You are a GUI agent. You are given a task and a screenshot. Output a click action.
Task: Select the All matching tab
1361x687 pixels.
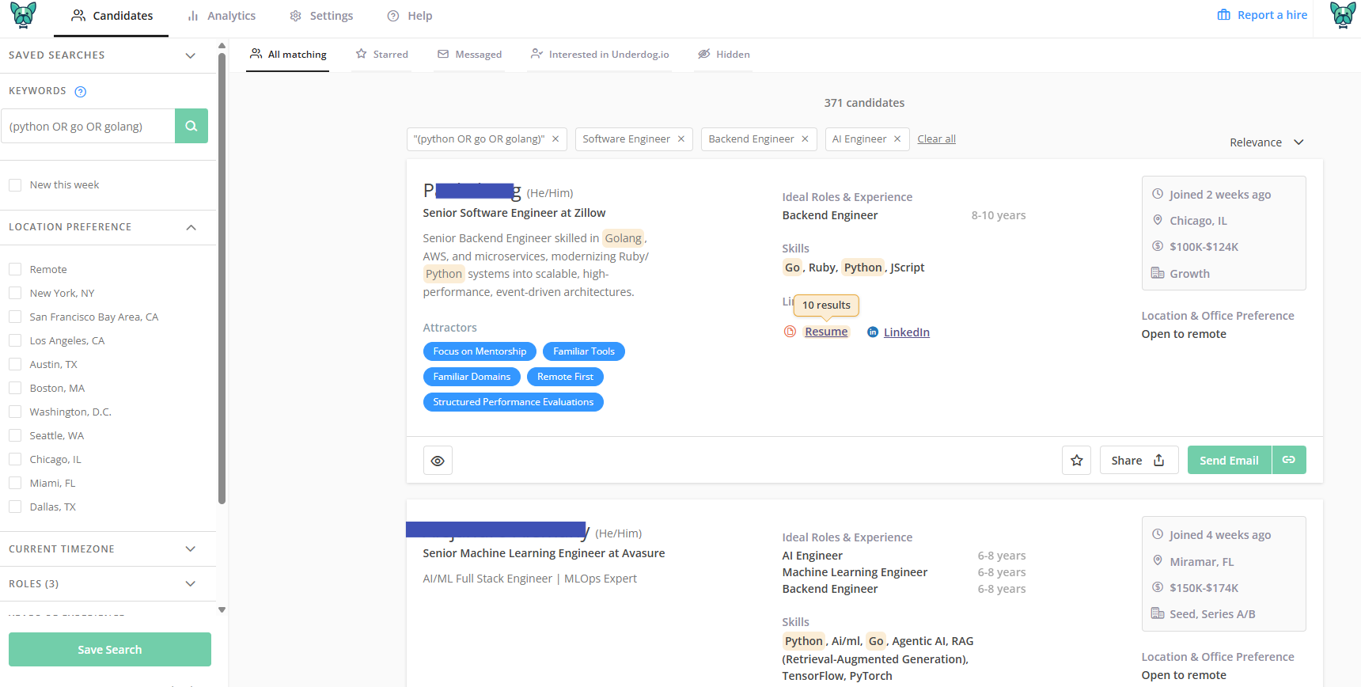tap(288, 55)
